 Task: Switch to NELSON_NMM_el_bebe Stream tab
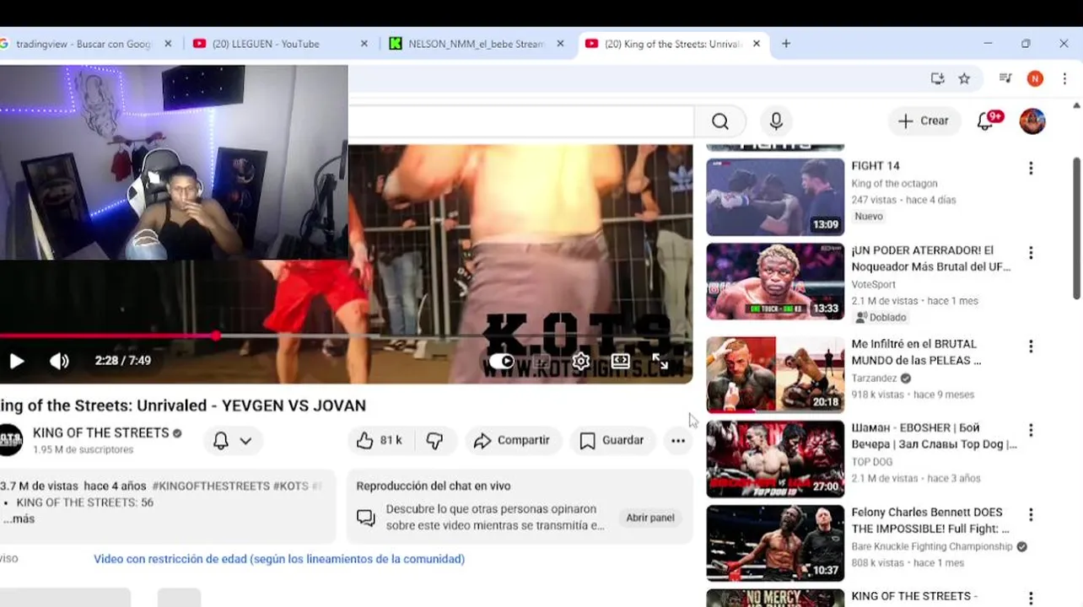click(x=477, y=44)
